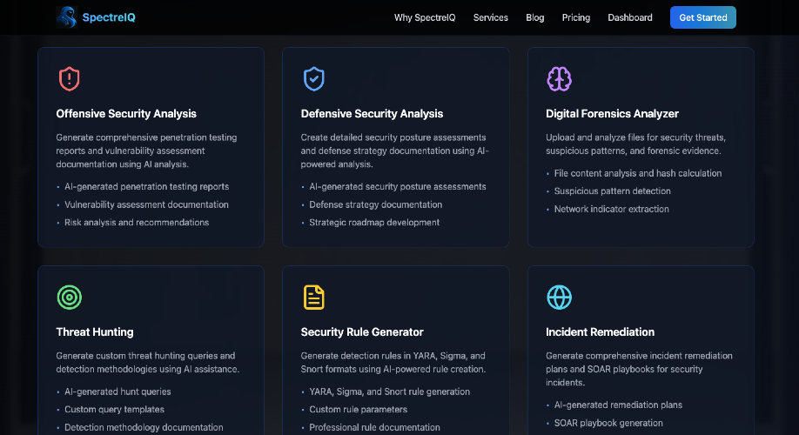Click the yellow document icon
799x435 pixels.
tap(314, 297)
